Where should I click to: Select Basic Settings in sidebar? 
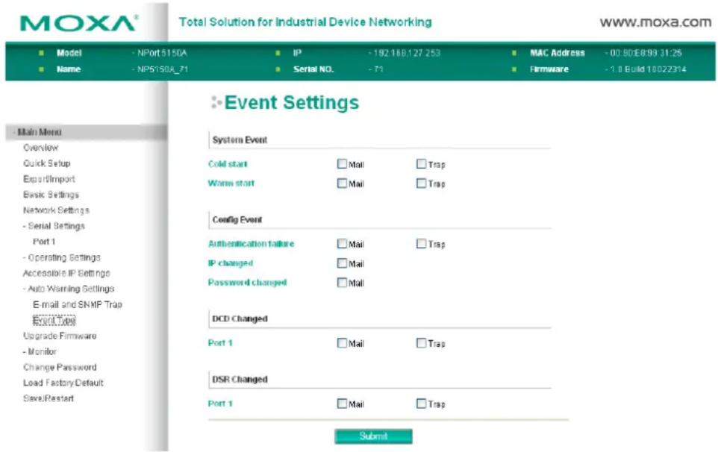click(51, 195)
